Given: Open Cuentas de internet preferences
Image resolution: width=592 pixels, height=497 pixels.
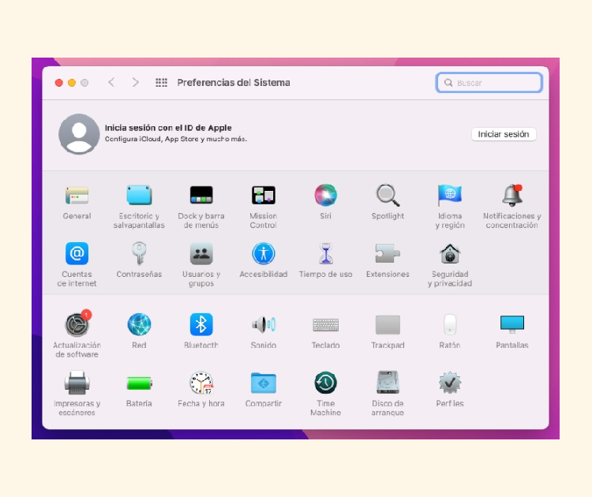Looking at the screenshot, I should pyautogui.click(x=77, y=253).
